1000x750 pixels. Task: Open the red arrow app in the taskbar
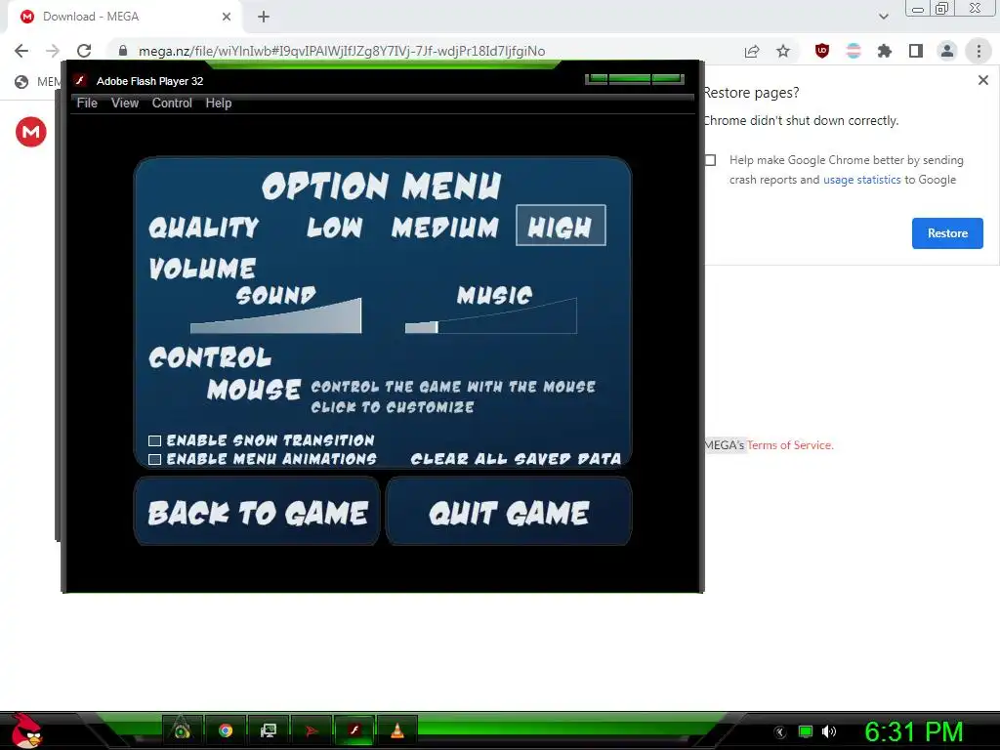tap(312, 730)
